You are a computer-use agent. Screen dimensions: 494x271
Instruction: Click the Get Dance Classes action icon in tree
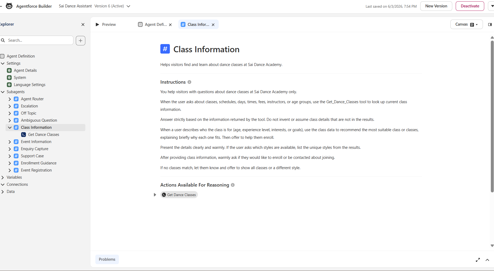tap(24, 135)
